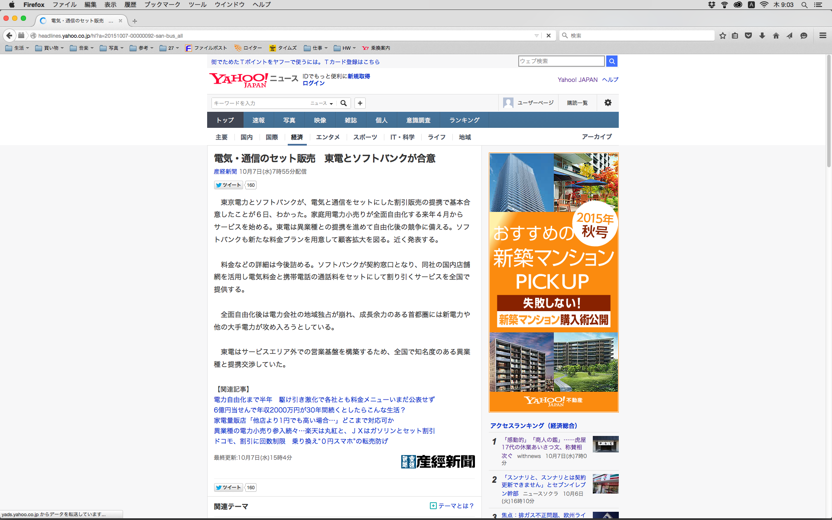Open the downloads arrow icon
This screenshot has height=520, width=832.
(762, 36)
